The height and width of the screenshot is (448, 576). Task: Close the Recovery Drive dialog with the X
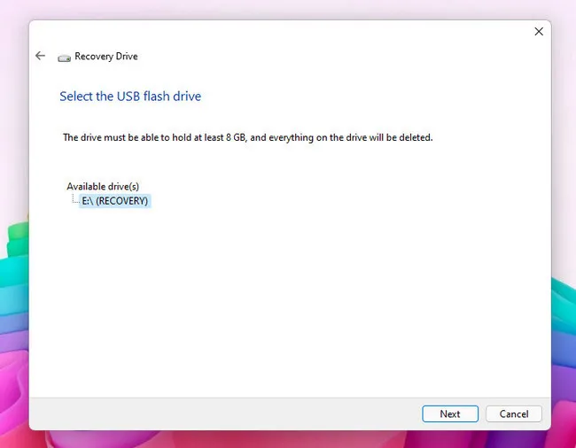[x=538, y=32]
